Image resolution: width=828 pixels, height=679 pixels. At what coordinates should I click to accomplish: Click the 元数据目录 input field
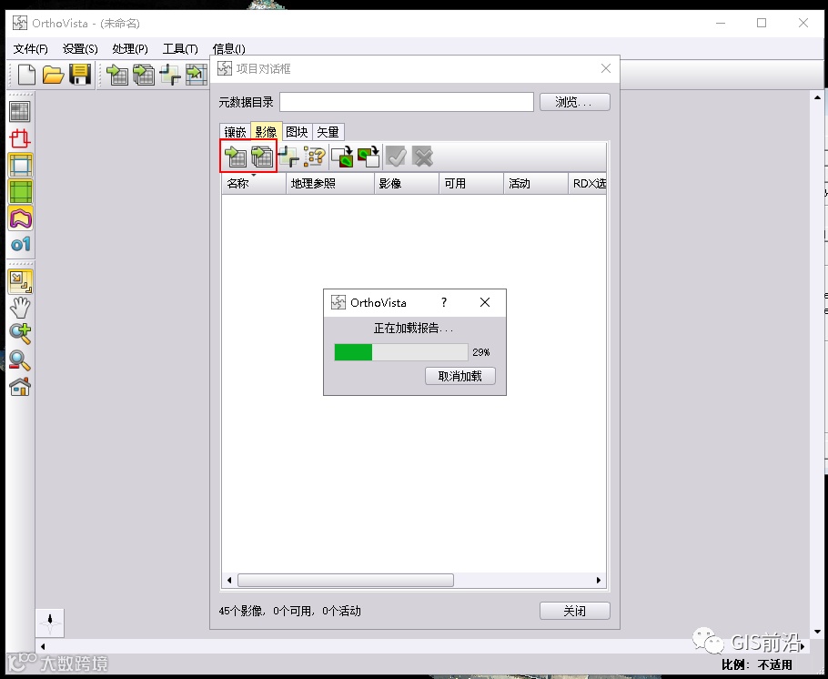[407, 102]
